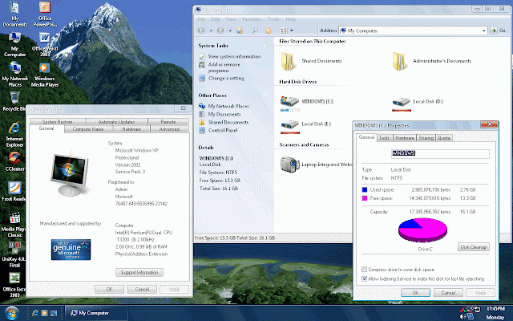513x321 pixels.
Task: Open Foxit Reader desktop icon
Action: (x=14, y=192)
